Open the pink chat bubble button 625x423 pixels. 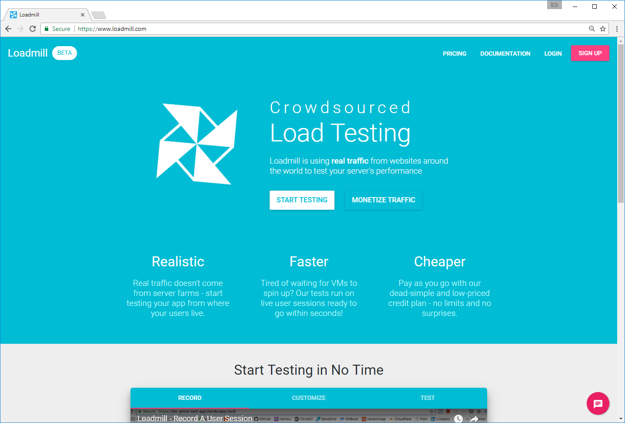click(x=598, y=403)
